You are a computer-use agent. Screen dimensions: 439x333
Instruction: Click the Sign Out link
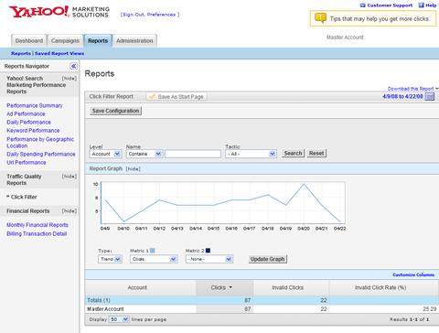pos(133,15)
